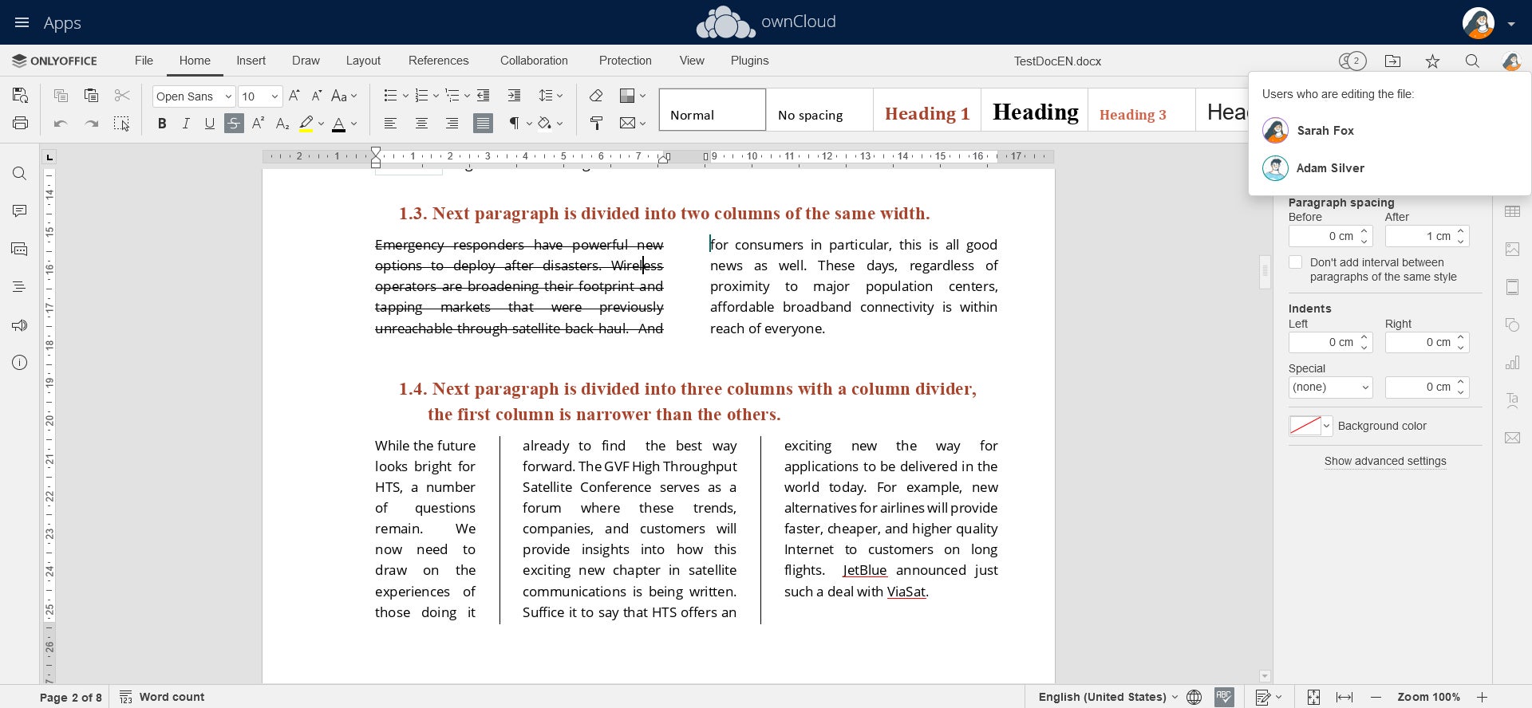Viewport: 1532px width, 708px height.
Task: Open the References tab
Action: coord(438,61)
